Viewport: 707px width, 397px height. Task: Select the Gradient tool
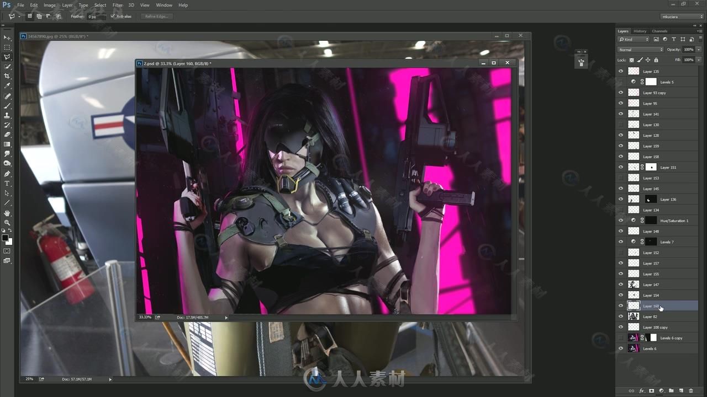[7, 144]
